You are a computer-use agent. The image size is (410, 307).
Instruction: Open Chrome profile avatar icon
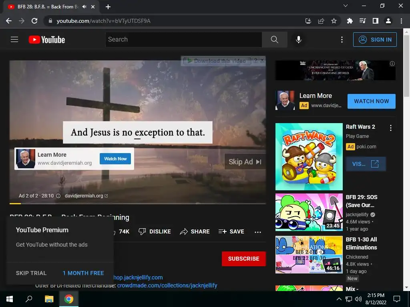click(388, 21)
